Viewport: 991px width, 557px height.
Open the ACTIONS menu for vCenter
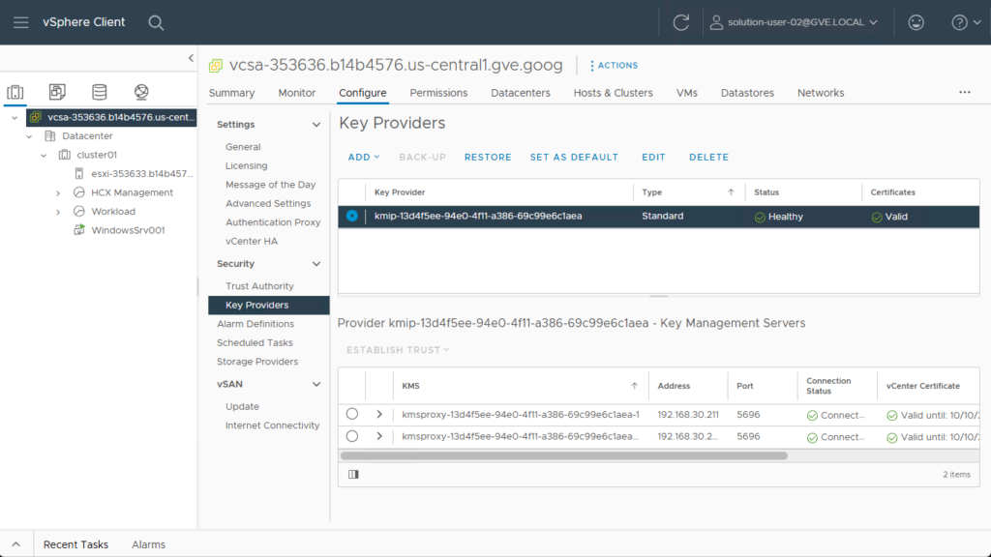614,66
